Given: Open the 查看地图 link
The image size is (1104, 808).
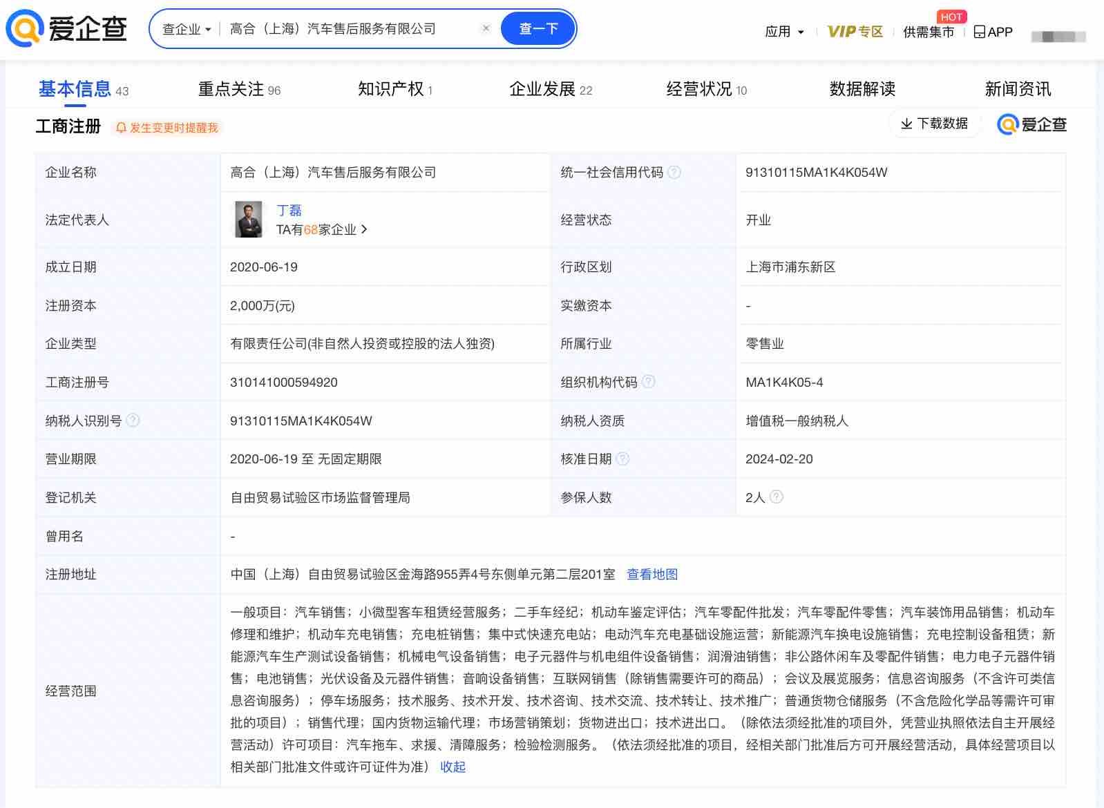Looking at the screenshot, I should point(652,575).
